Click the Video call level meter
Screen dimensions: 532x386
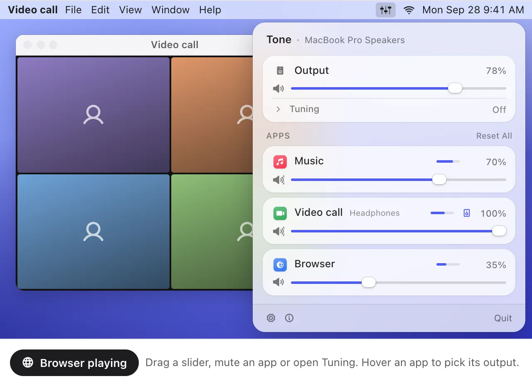click(442, 213)
